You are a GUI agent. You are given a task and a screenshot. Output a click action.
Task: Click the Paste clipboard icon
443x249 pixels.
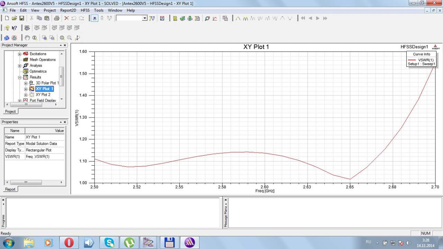pyautogui.click(x=46, y=18)
